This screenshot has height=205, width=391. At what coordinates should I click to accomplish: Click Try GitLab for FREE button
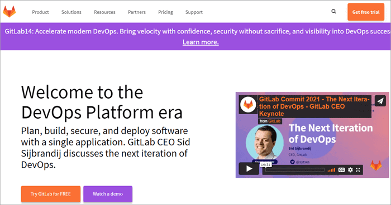click(x=51, y=194)
